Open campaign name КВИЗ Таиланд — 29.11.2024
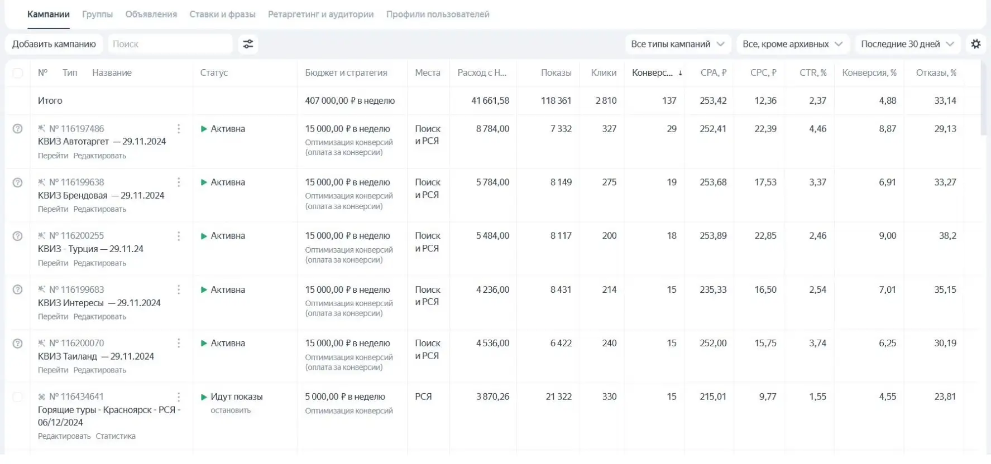This screenshot has width=991, height=464. (96, 356)
